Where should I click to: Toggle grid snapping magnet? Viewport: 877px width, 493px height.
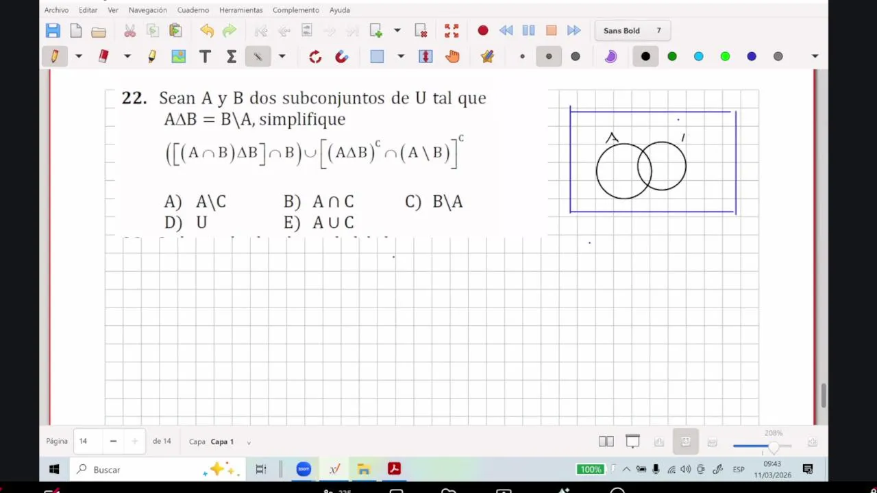(342, 57)
